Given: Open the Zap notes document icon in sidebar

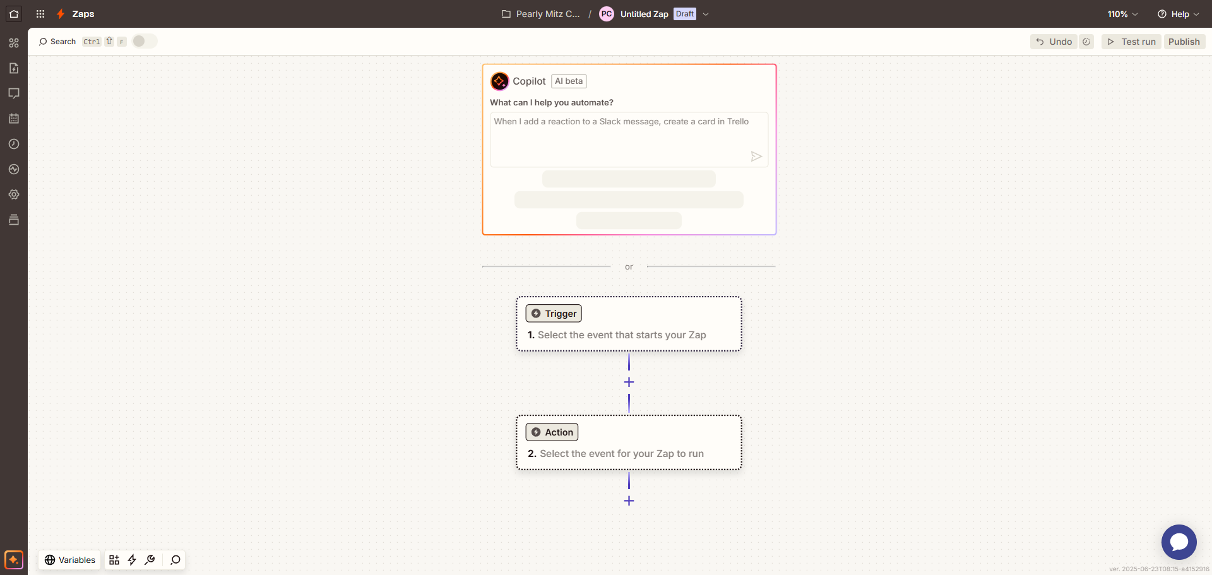Looking at the screenshot, I should [14, 68].
